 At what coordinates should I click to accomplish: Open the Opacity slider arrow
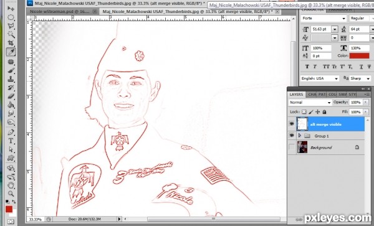pyautogui.click(x=365, y=102)
